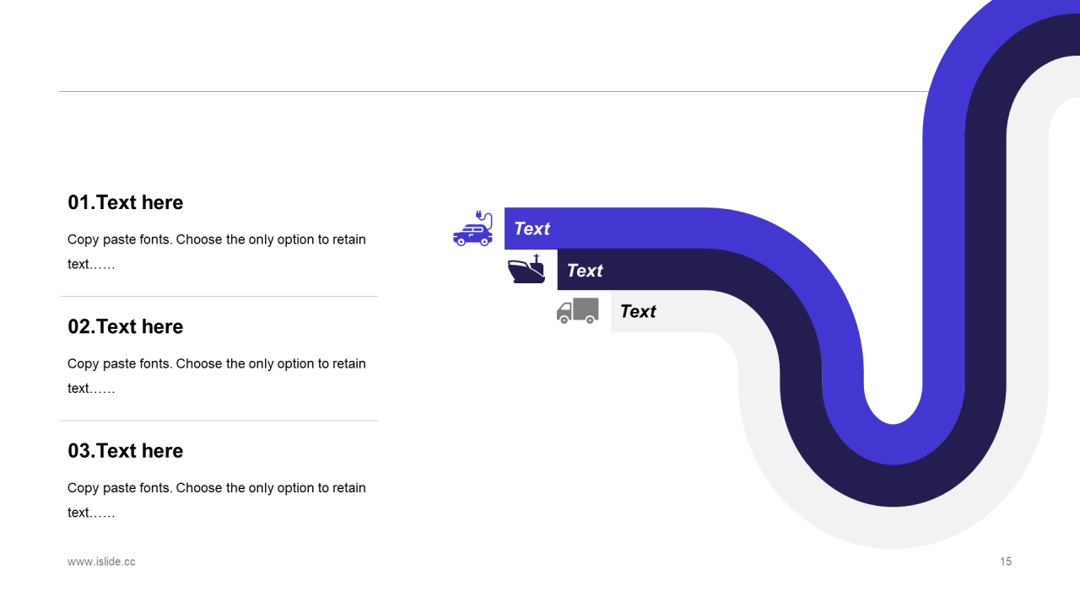Select the paragraph under the 01 heading
The width and height of the screenshot is (1080, 607).
[217, 251]
